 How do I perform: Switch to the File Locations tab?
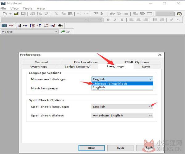86,62
